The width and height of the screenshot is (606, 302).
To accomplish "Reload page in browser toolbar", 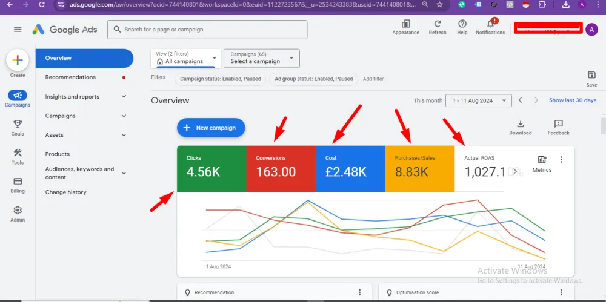I will tap(42, 5).
